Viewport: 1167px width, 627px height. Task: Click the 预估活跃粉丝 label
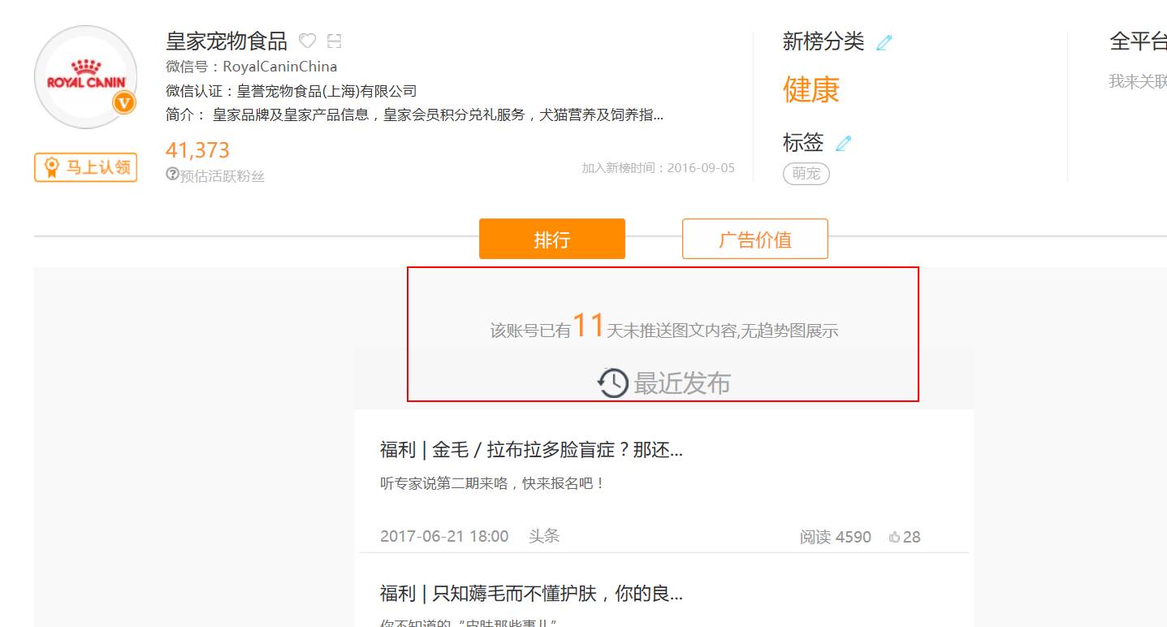222,175
